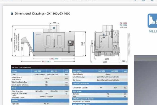
Task: Select the 1425 x 700 value
Action: (39, 91)
